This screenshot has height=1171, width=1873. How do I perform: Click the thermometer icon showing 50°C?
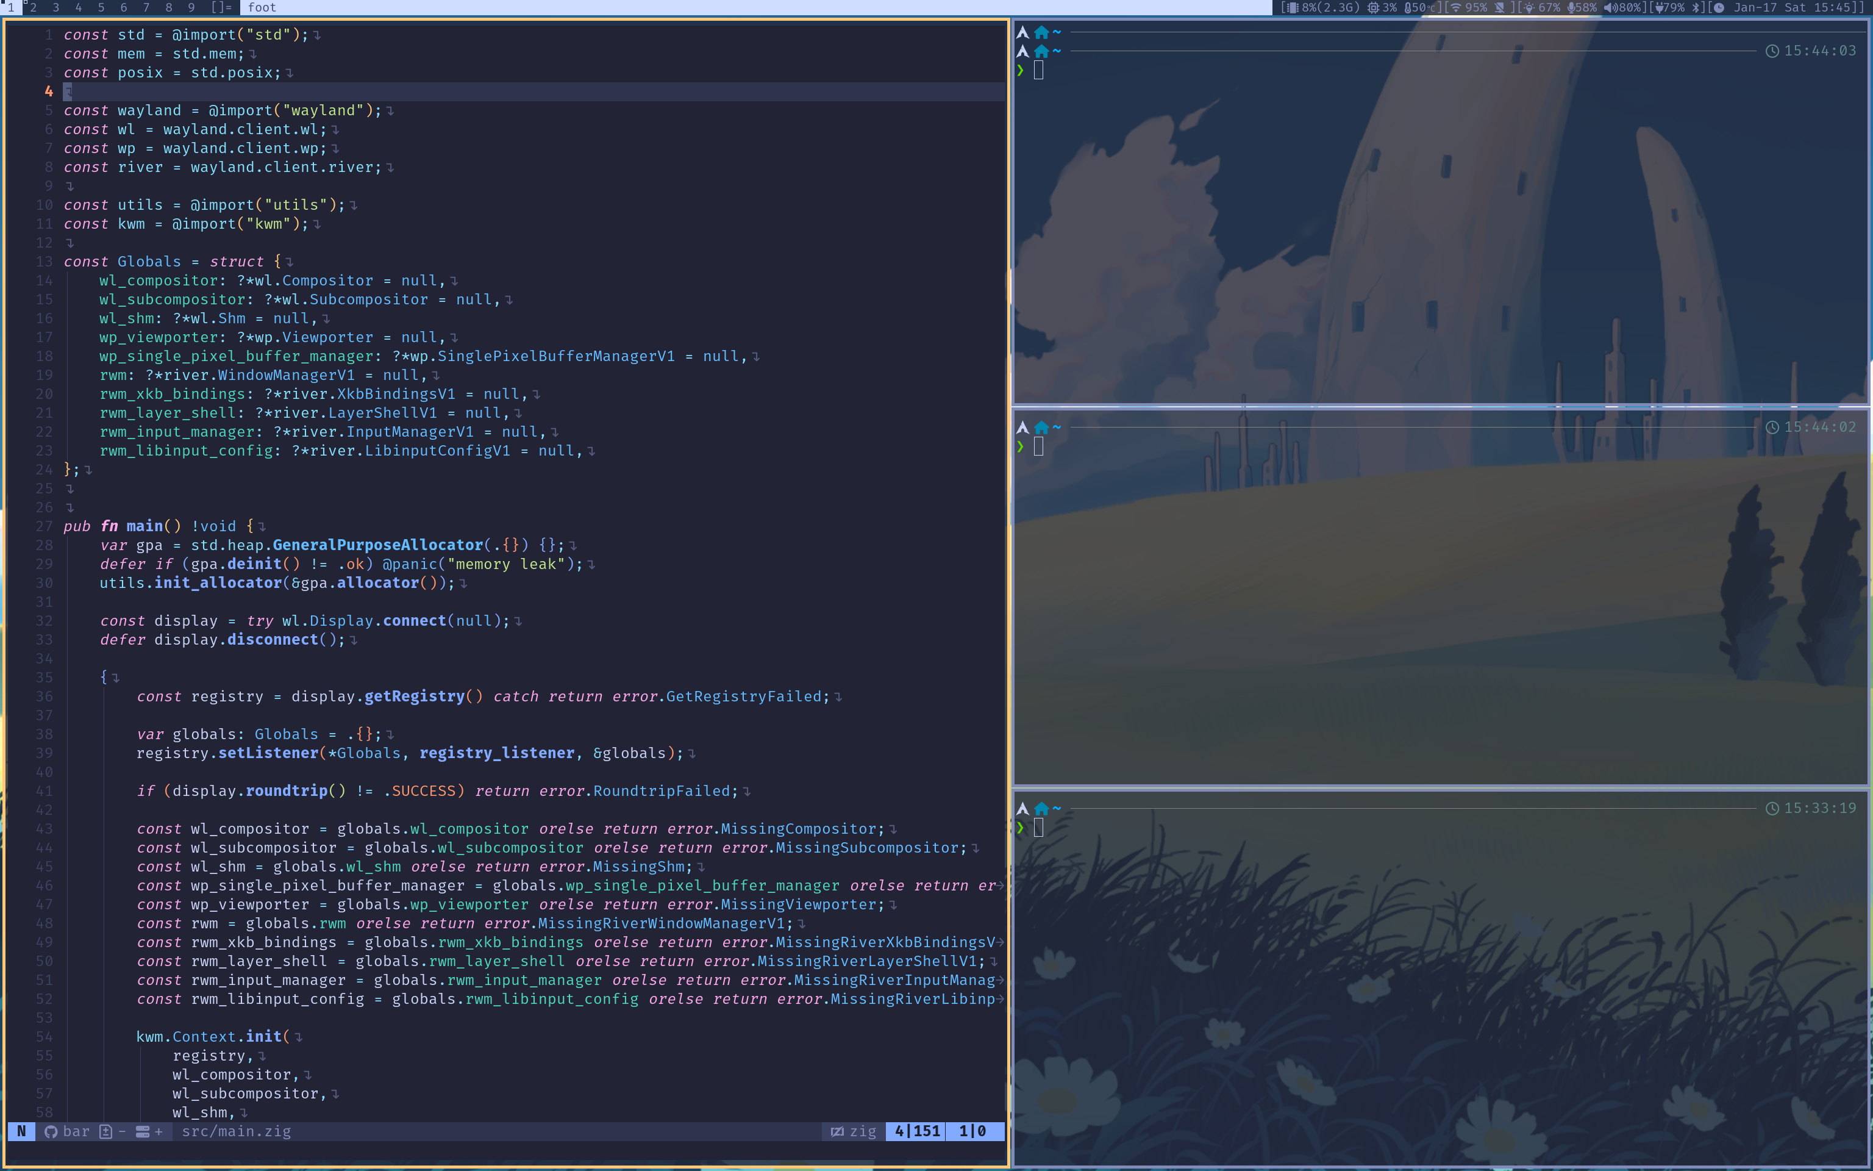coord(1407,8)
